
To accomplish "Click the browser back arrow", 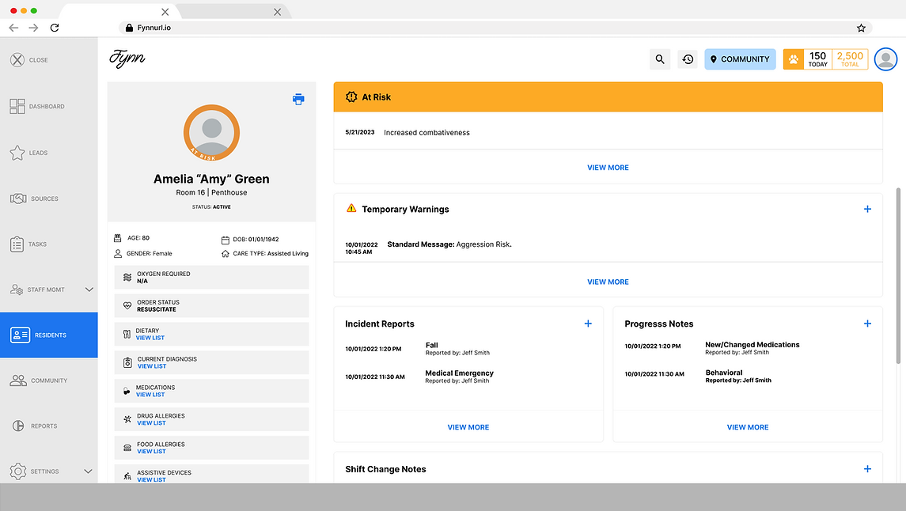I will coord(14,28).
